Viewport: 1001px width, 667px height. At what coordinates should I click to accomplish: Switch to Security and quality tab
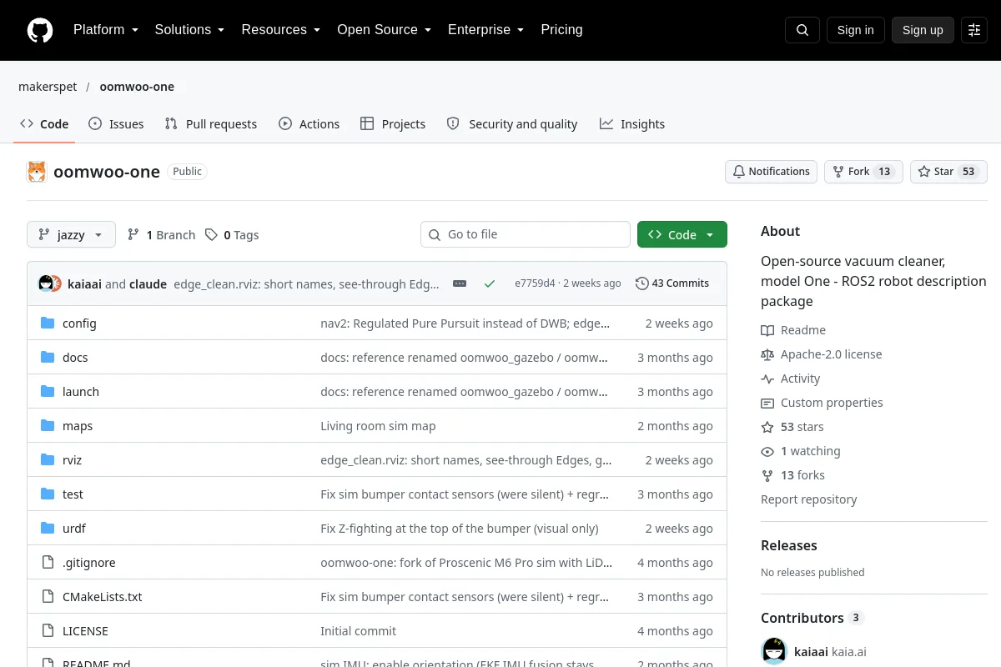512,124
